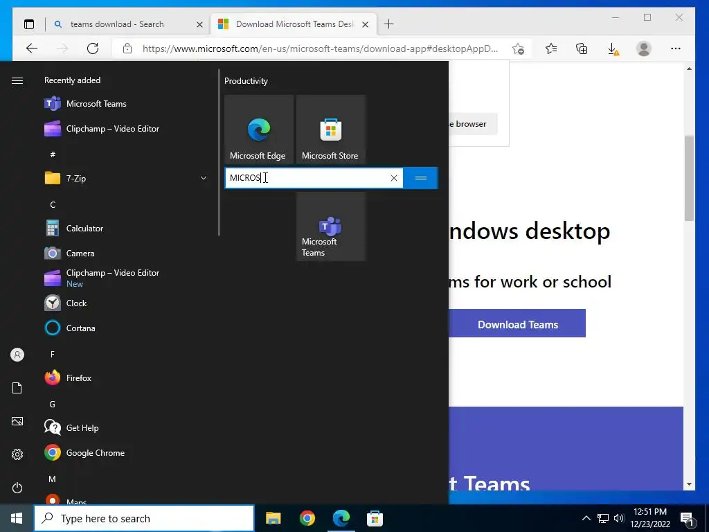Close the teams download Search tab
Image resolution: width=709 pixels, height=532 pixels.
199,24
